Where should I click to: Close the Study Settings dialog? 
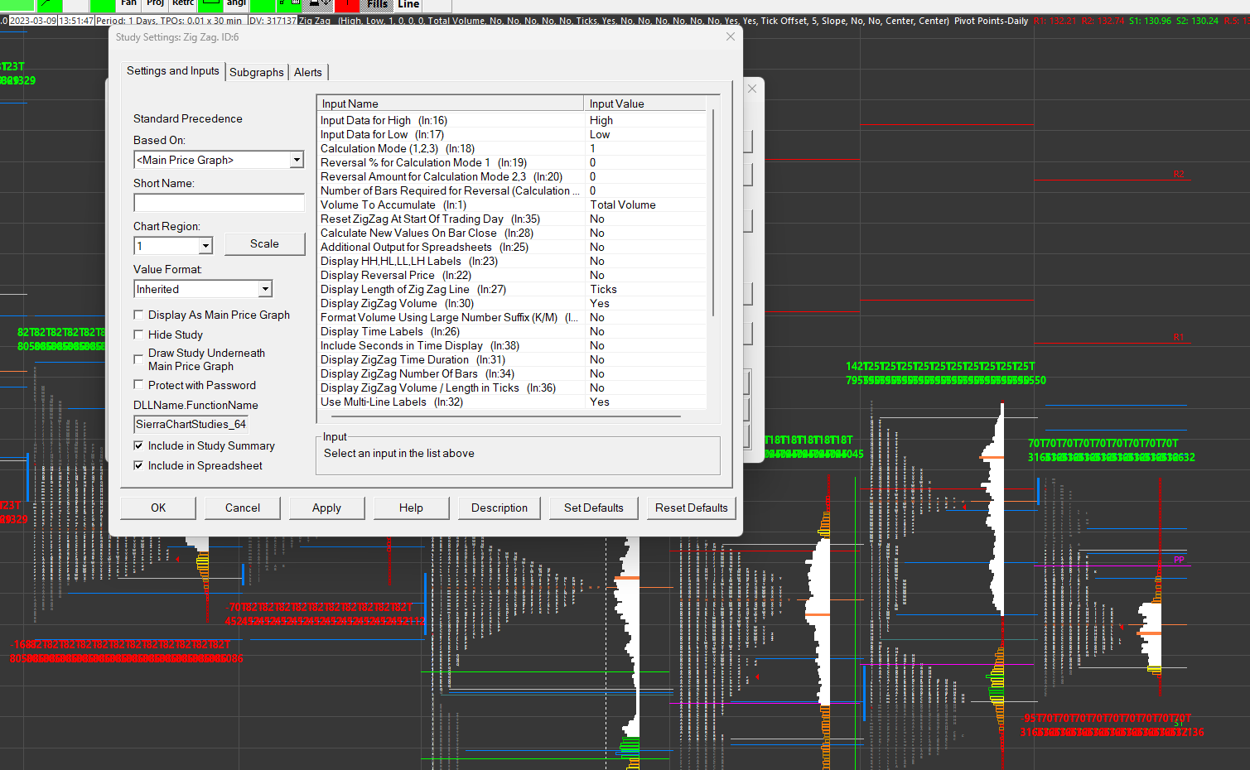[730, 36]
